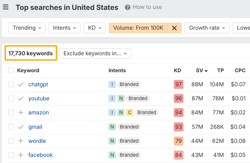Click the KD score 97 badge
Viewport: 250px width, 163px height.
179,84
